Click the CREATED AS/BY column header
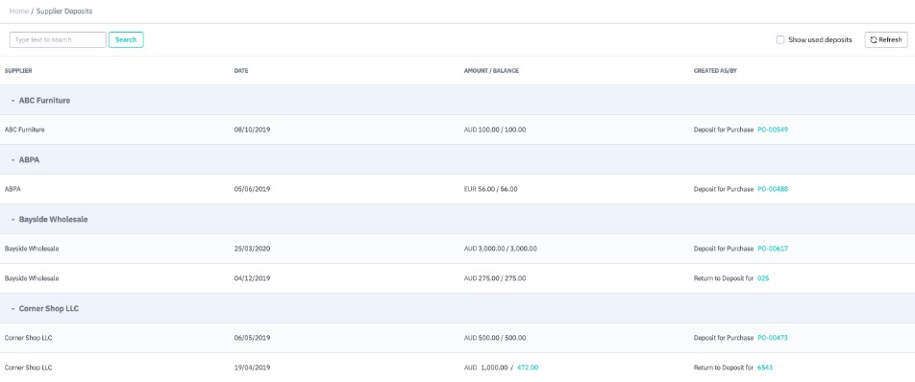Screen dimensions: 915x382 click(715, 71)
